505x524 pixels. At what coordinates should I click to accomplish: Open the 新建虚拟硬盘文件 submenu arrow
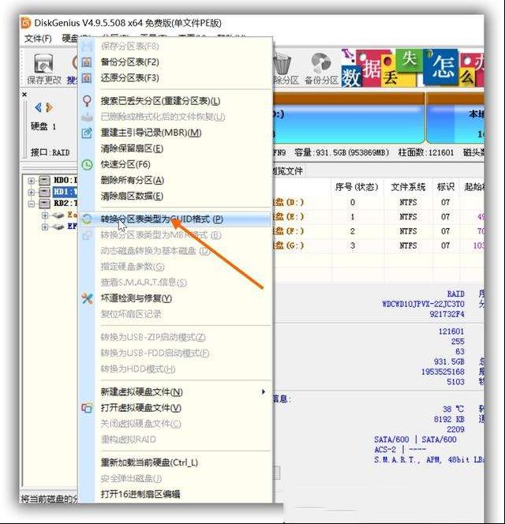point(264,391)
